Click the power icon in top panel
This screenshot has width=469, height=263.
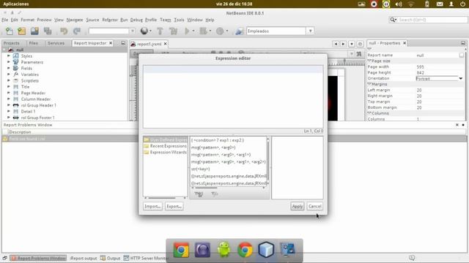[x=462, y=4]
